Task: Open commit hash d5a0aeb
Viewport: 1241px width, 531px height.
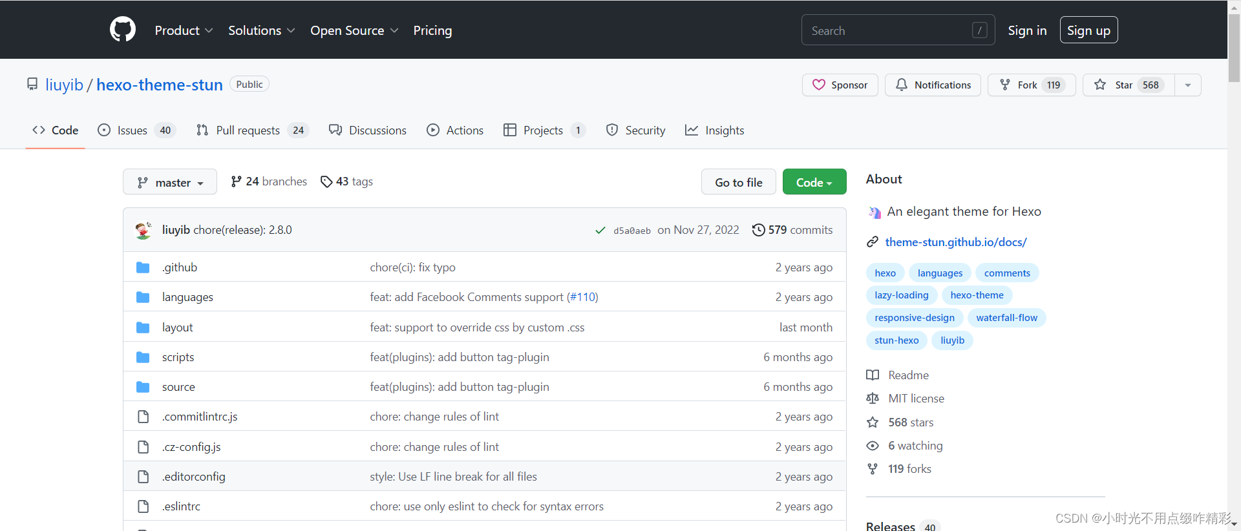Action: tap(632, 231)
